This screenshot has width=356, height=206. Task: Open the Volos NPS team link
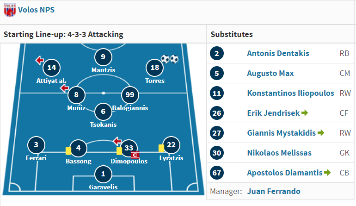(37, 10)
